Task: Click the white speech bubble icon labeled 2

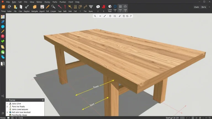Action: click(98, 7)
